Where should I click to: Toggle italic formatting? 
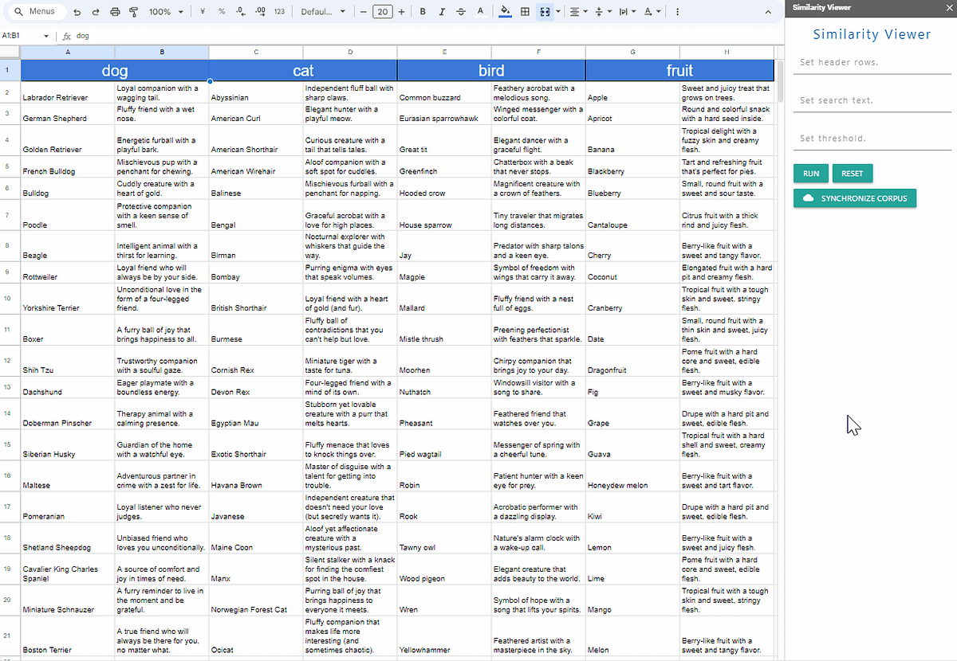click(441, 12)
